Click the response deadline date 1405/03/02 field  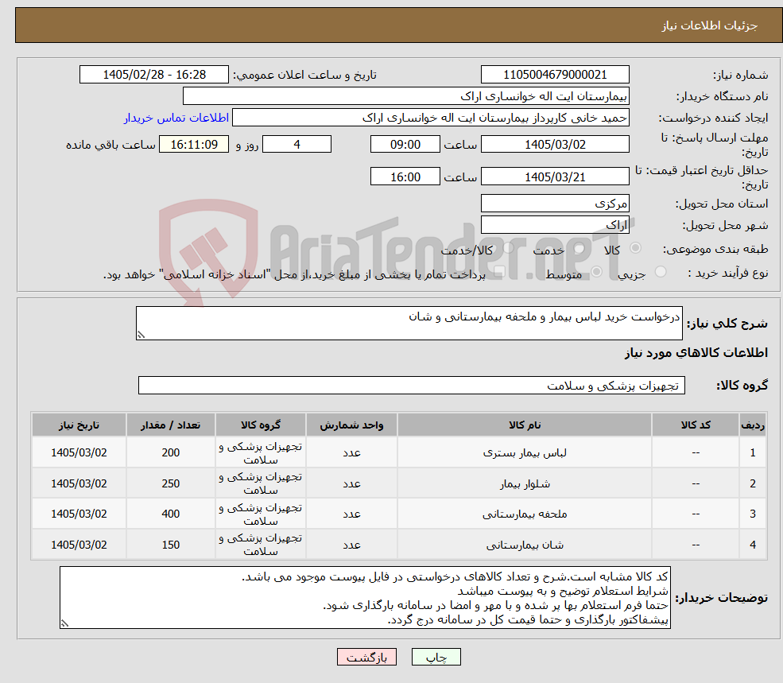555,145
